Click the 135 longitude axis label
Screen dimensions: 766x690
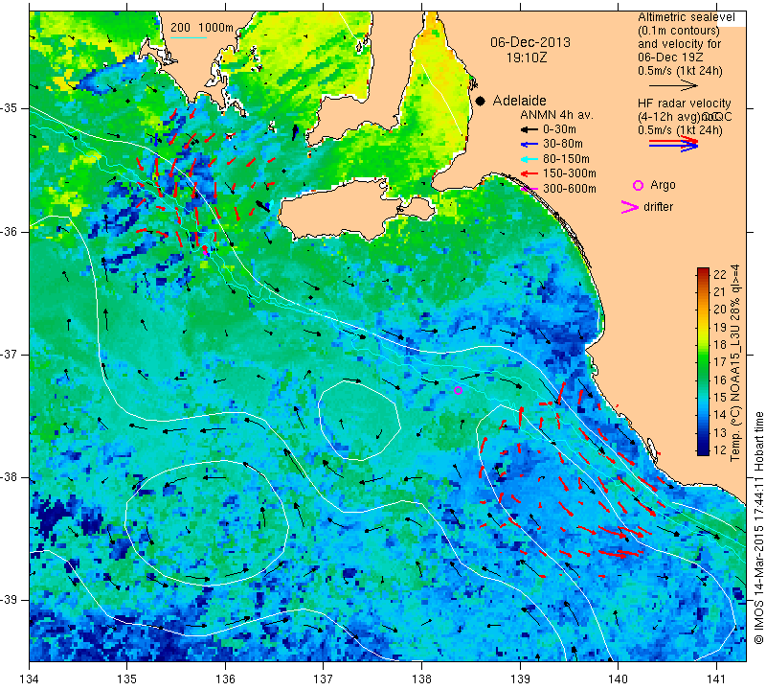click(x=127, y=679)
